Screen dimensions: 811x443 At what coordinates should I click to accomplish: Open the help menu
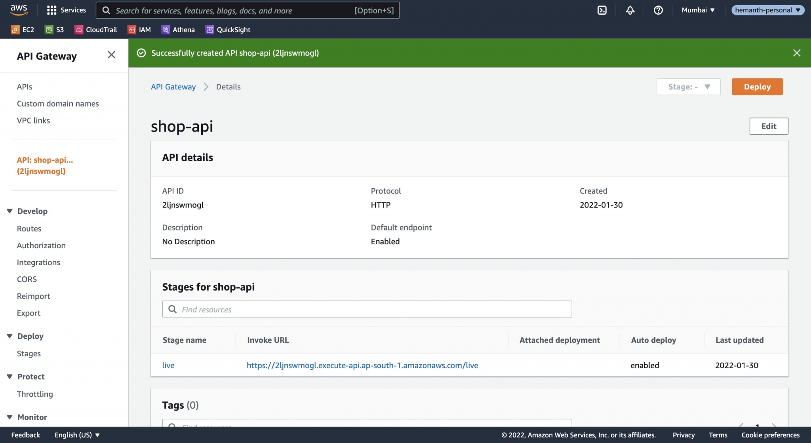[x=658, y=10]
